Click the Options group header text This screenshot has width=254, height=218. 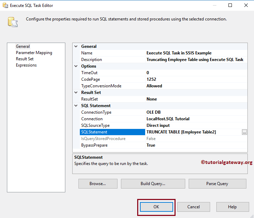click(x=88, y=66)
